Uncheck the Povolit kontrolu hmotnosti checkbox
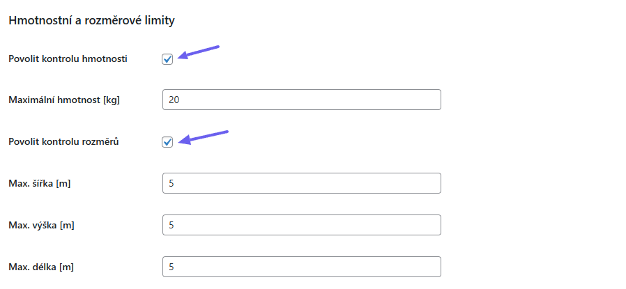 click(x=167, y=59)
